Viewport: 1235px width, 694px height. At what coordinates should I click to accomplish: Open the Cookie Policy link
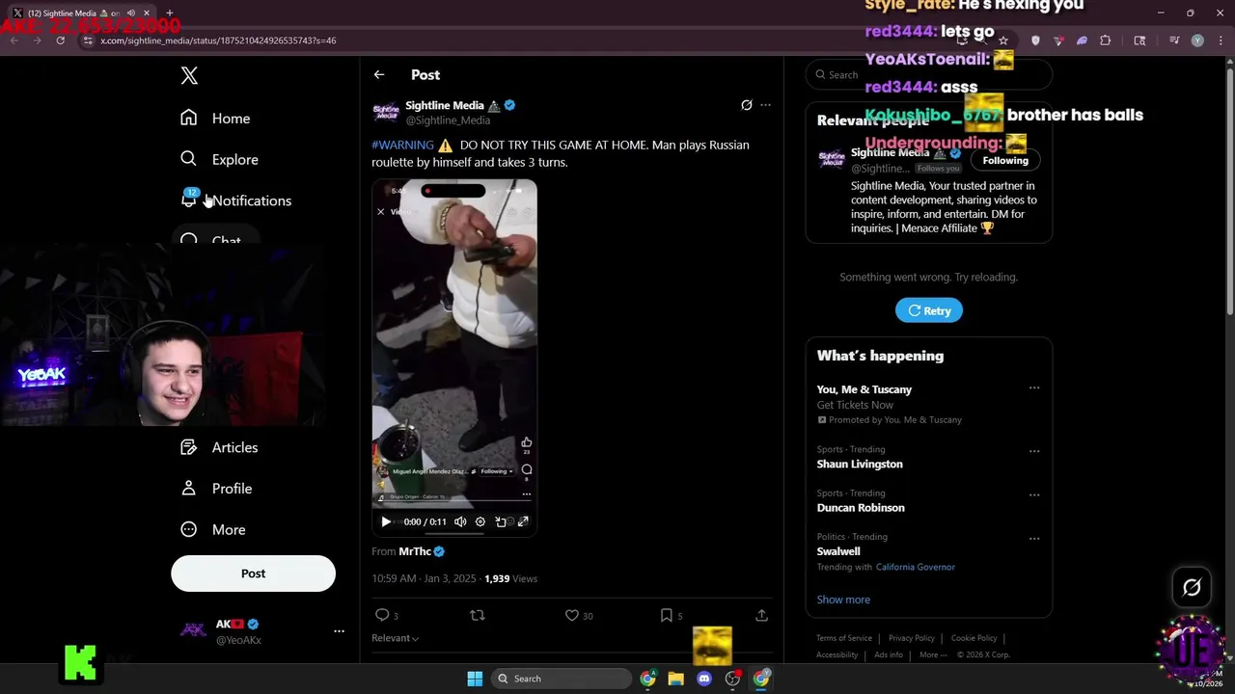tap(974, 638)
